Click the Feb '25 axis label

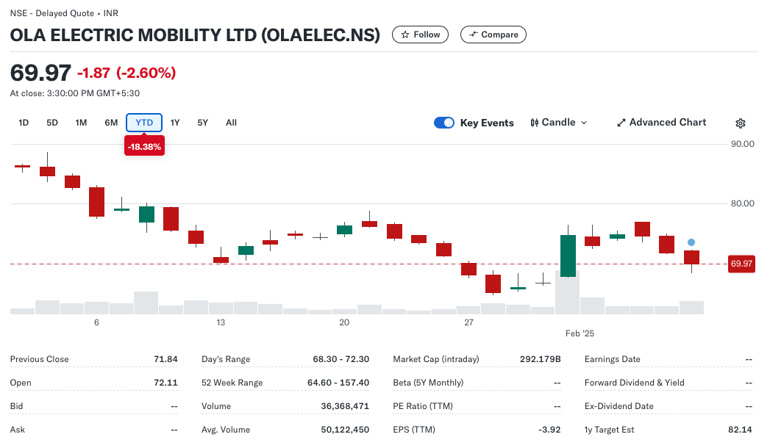tap(580, 333)
